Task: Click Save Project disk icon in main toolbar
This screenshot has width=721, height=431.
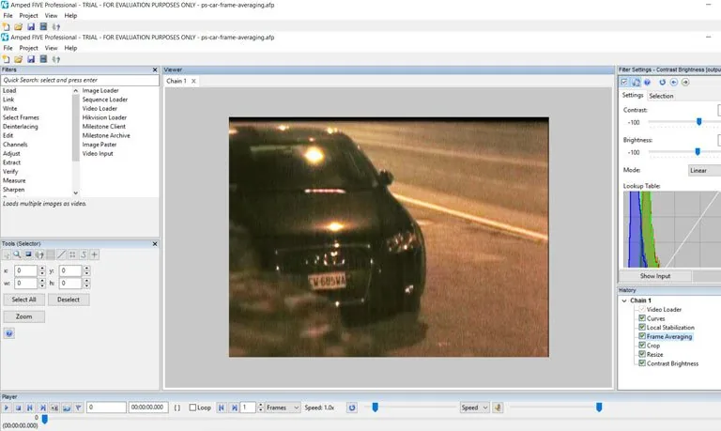Action: pyautogui.click(x=31, y=59)
